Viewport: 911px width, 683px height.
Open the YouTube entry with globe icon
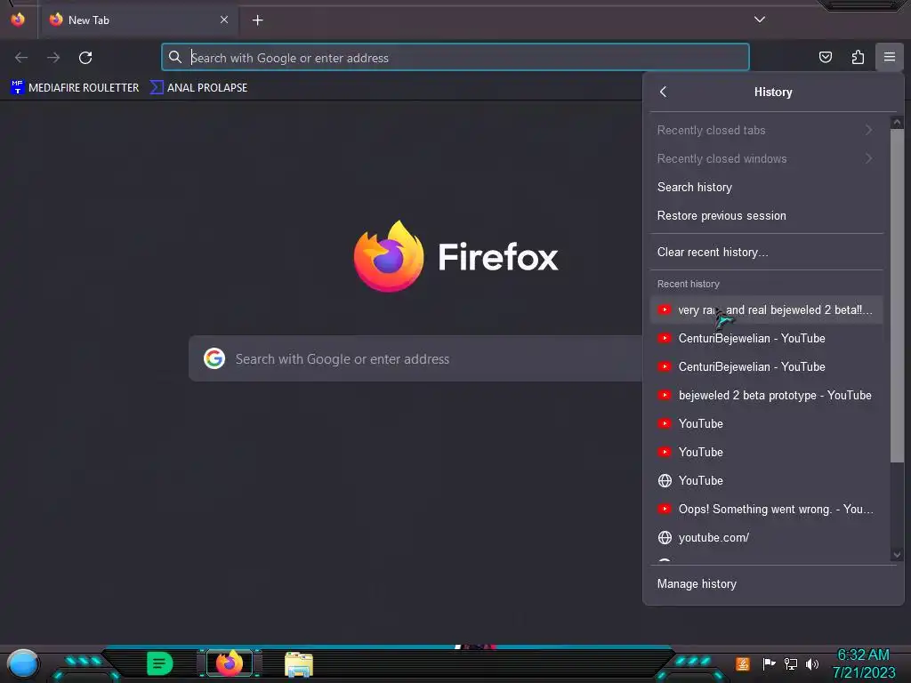click(766, 480)
